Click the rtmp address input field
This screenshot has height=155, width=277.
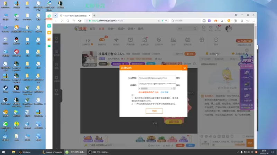click(x=157, y=78)
